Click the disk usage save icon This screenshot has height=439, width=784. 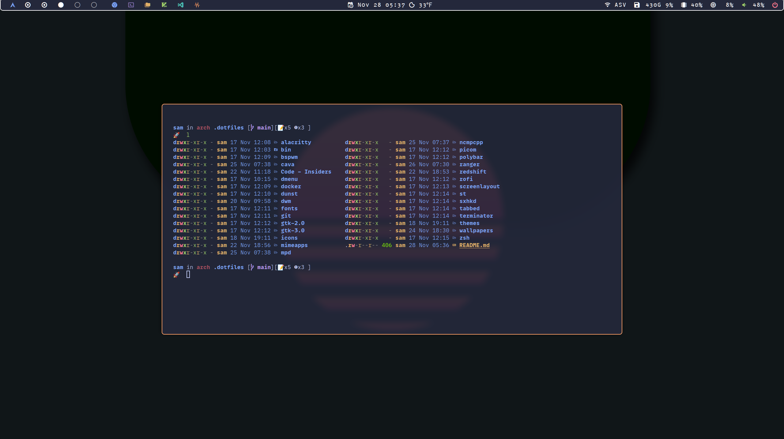[637, 5]
